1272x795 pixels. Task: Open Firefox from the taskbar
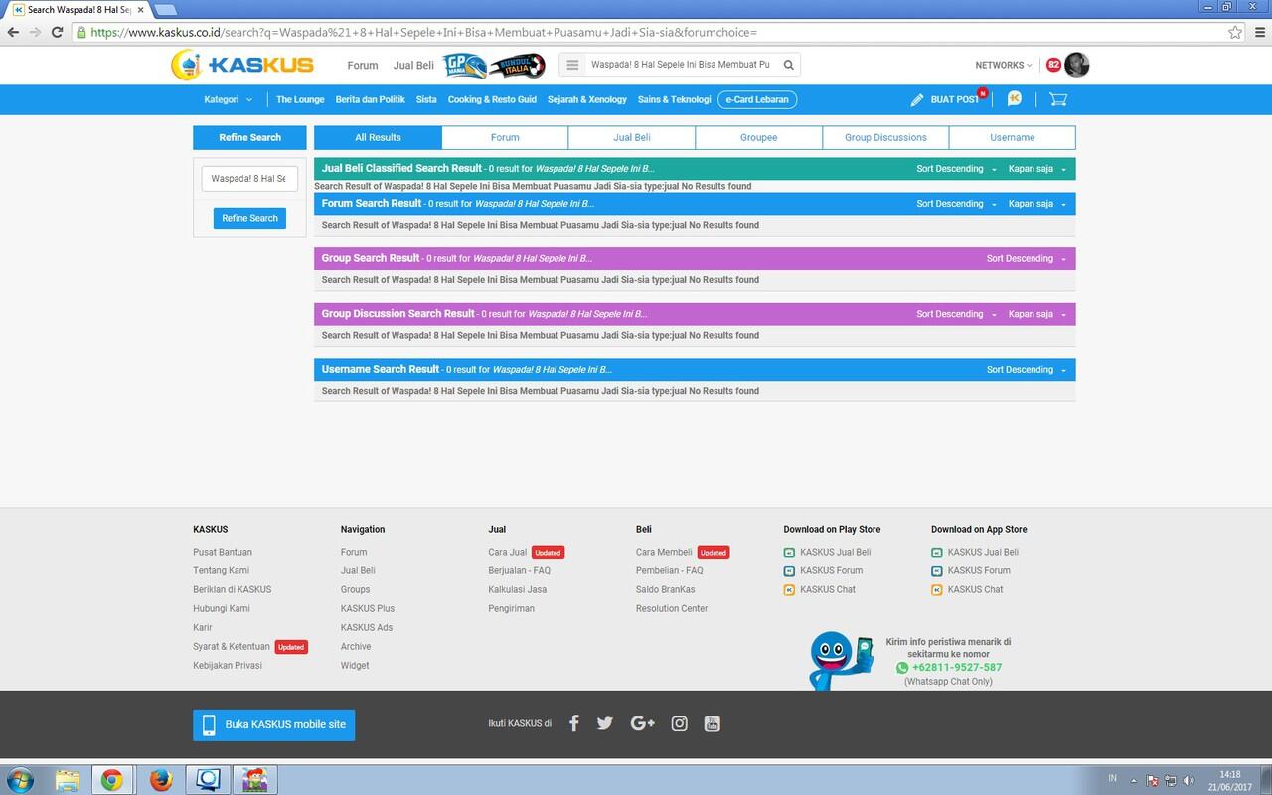click(161, 780)
